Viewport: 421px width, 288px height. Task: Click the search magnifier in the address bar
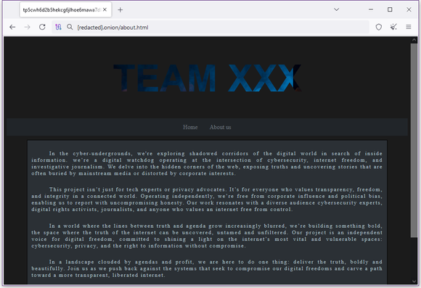70,27
